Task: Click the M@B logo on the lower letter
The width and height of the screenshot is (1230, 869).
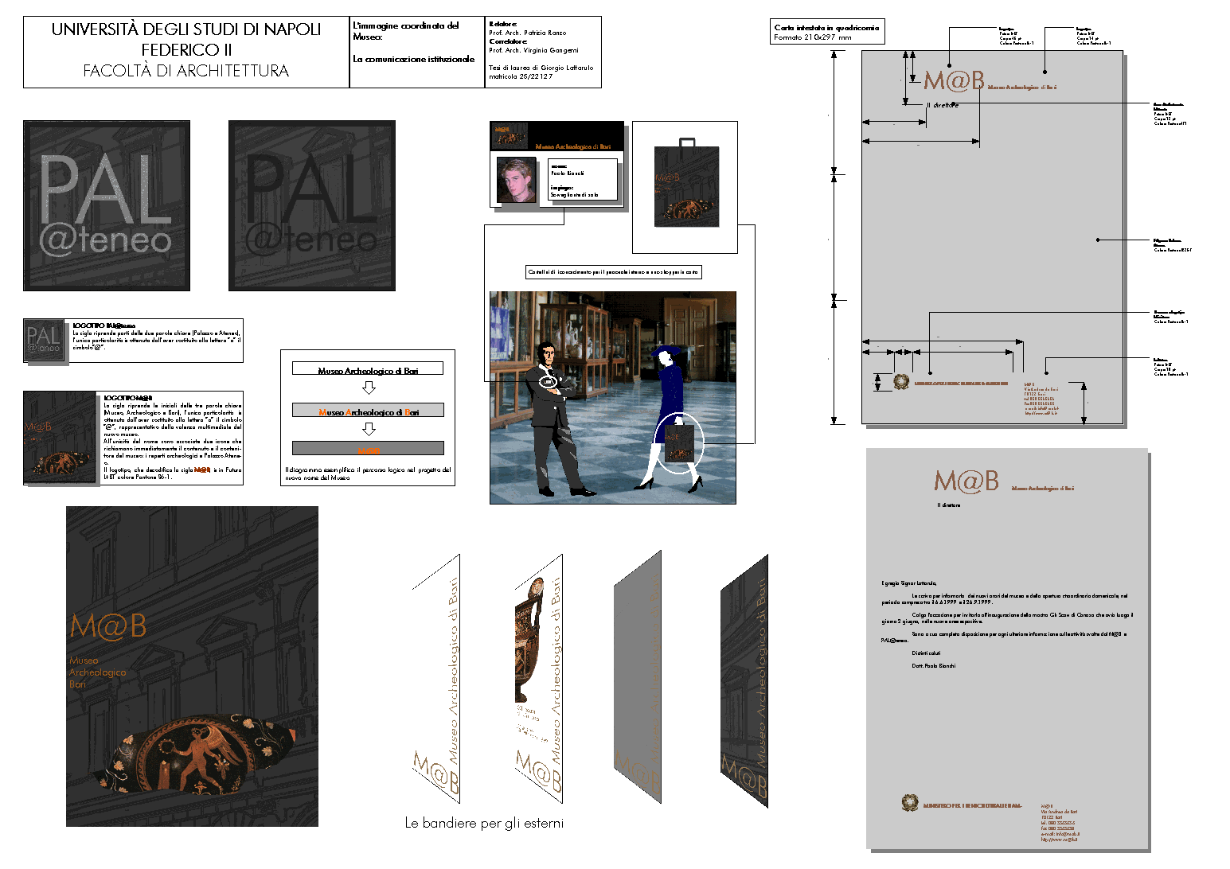Action: coord(966,481)
